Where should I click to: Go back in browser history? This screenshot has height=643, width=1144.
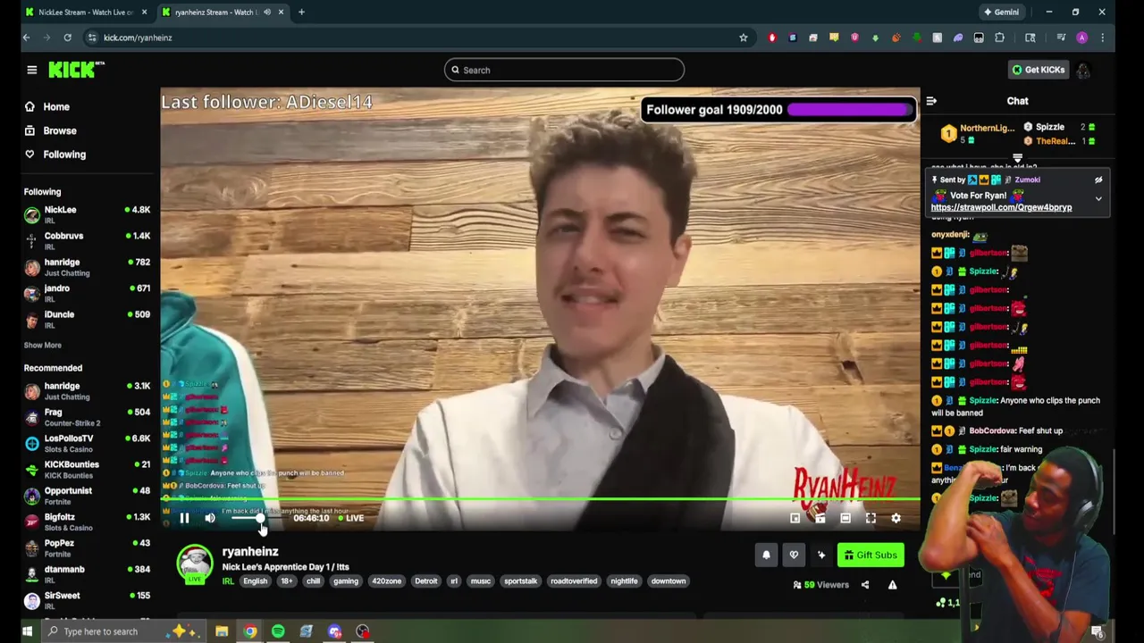27,38
